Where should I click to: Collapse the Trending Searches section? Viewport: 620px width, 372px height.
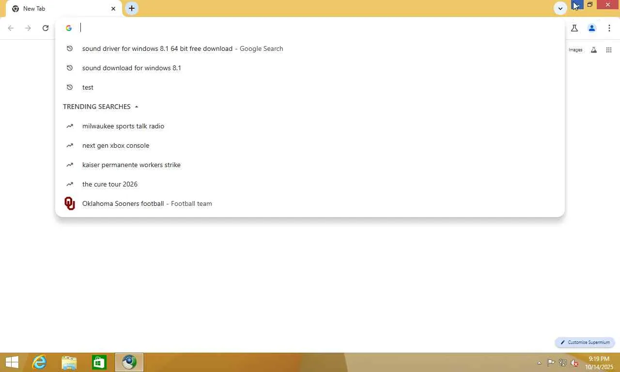[x=136, y=107]
